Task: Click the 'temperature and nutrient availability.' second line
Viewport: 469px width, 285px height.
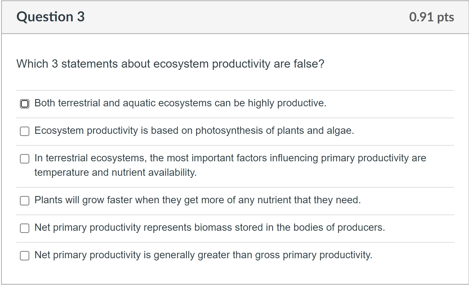Action: click(115, 173)
